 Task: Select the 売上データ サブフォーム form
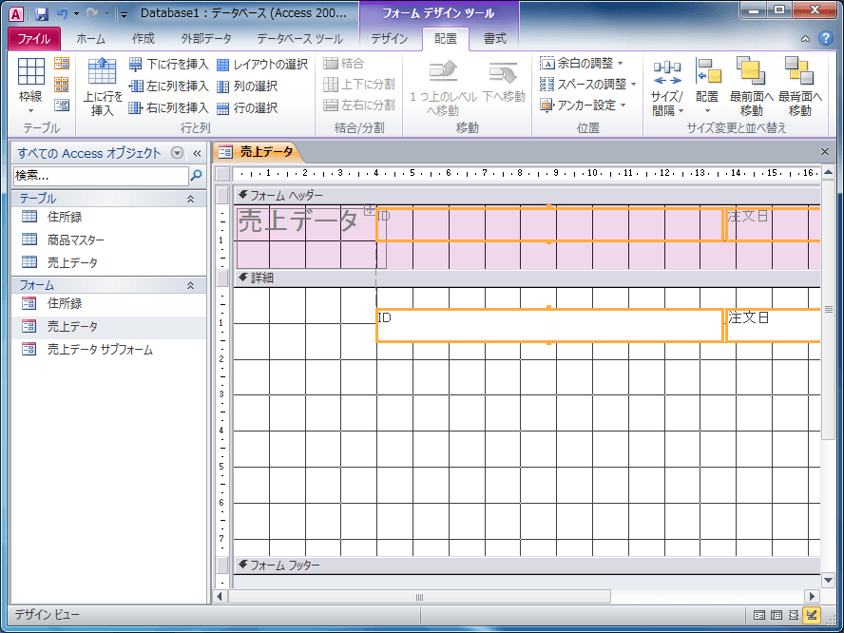108,350
